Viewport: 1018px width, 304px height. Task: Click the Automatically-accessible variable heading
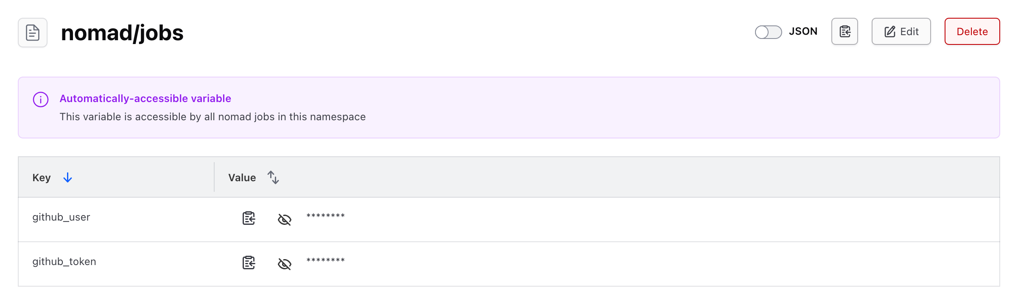(145, 99)
